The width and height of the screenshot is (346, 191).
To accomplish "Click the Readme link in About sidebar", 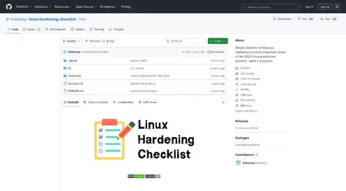I will pos(243,68).
